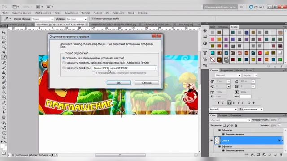
Task: Toggle the lock all padlock in Слои panel
Action: [x=236, y=125]
